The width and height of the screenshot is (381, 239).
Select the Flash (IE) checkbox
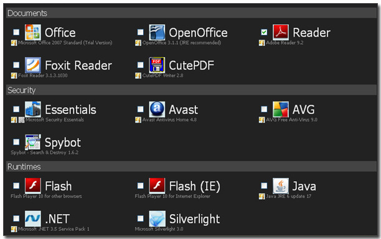click(141, 186)
